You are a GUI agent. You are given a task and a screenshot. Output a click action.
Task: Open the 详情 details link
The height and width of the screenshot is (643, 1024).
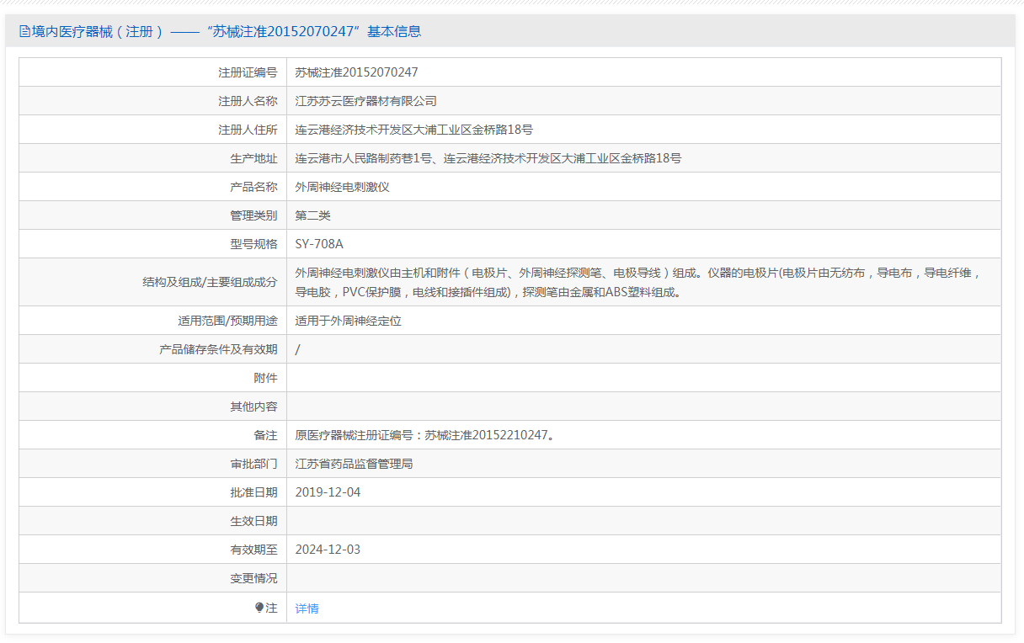(307, 608)
